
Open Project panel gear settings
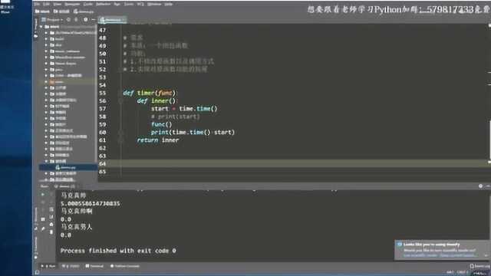point(85,20)
